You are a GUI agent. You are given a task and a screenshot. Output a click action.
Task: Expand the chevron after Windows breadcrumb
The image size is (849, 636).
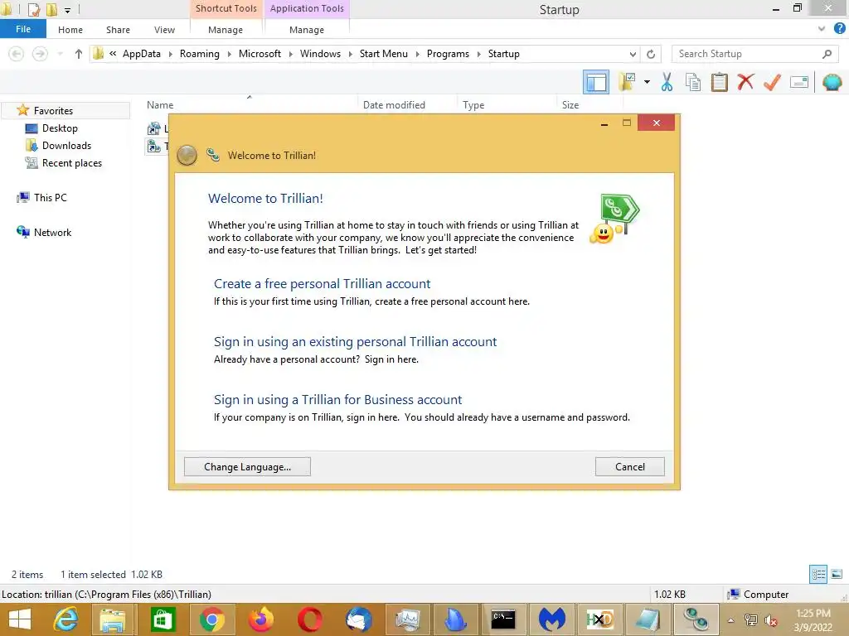click(351, 54)
